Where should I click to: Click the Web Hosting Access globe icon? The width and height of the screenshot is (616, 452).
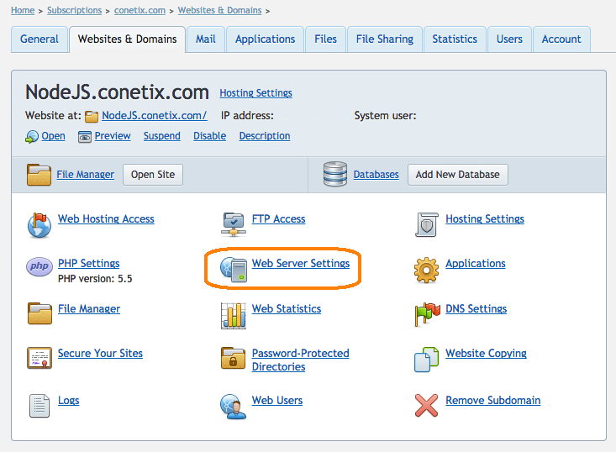tap(39, 225)
